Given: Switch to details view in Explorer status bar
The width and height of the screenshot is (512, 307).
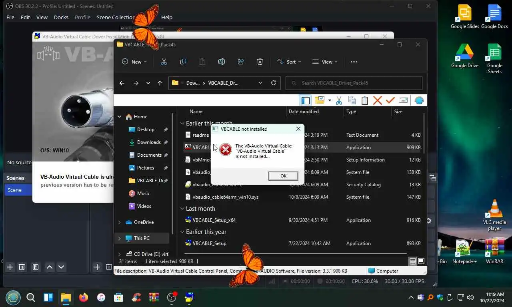Looking at the screenshot, I should tap(412, 261).
